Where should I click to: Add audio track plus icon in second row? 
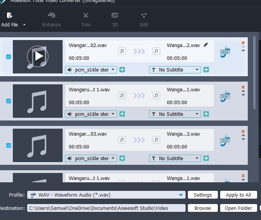tap(122, 114)
